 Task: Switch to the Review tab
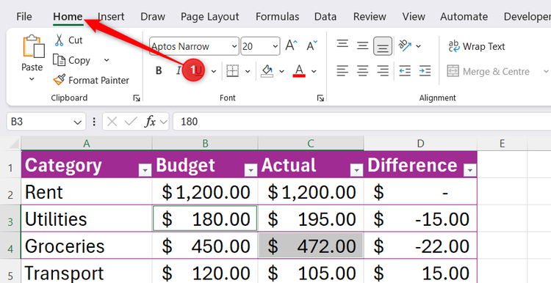[370, 16]
